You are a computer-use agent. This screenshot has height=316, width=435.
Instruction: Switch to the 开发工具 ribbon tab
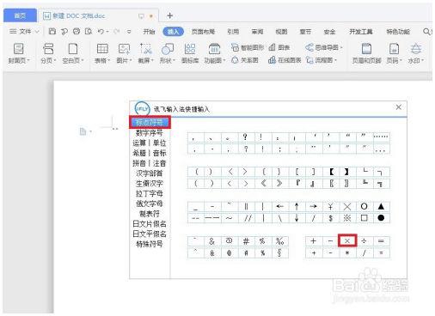361,32
